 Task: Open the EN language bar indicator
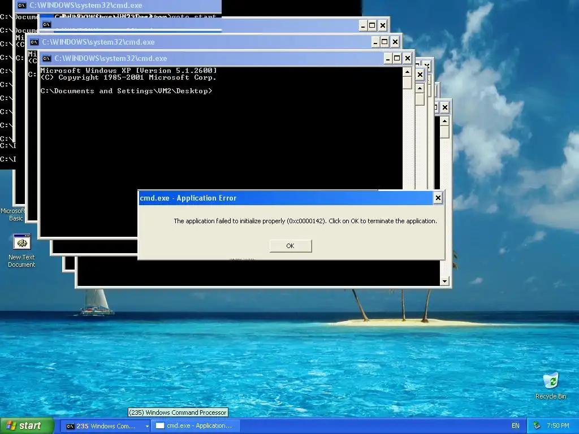point(516,426)
